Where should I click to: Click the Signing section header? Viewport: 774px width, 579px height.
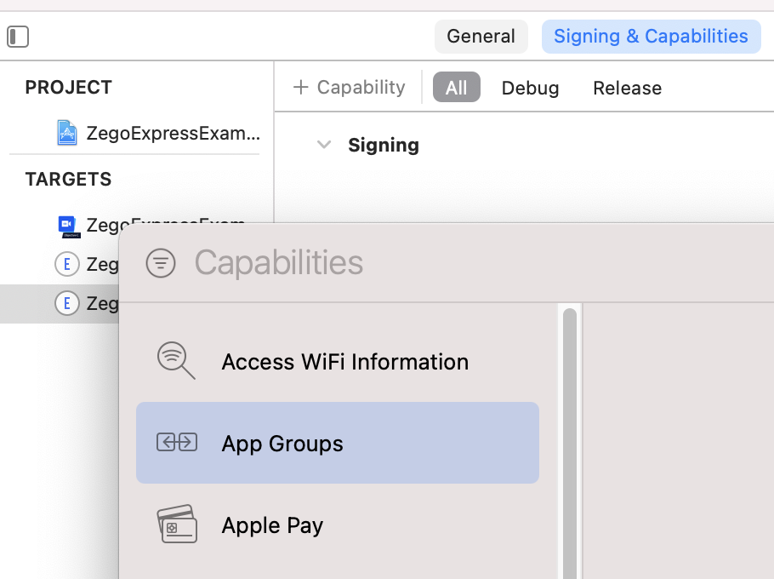pos(384,146)
